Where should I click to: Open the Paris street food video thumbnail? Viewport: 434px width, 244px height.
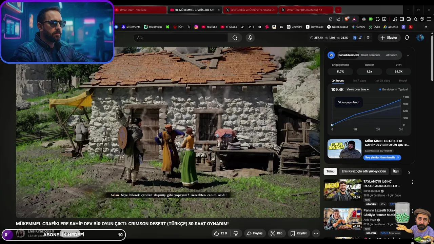coord(342,219)
